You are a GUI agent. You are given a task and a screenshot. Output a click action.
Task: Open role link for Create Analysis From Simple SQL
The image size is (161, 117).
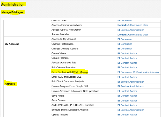click(130, 86)
